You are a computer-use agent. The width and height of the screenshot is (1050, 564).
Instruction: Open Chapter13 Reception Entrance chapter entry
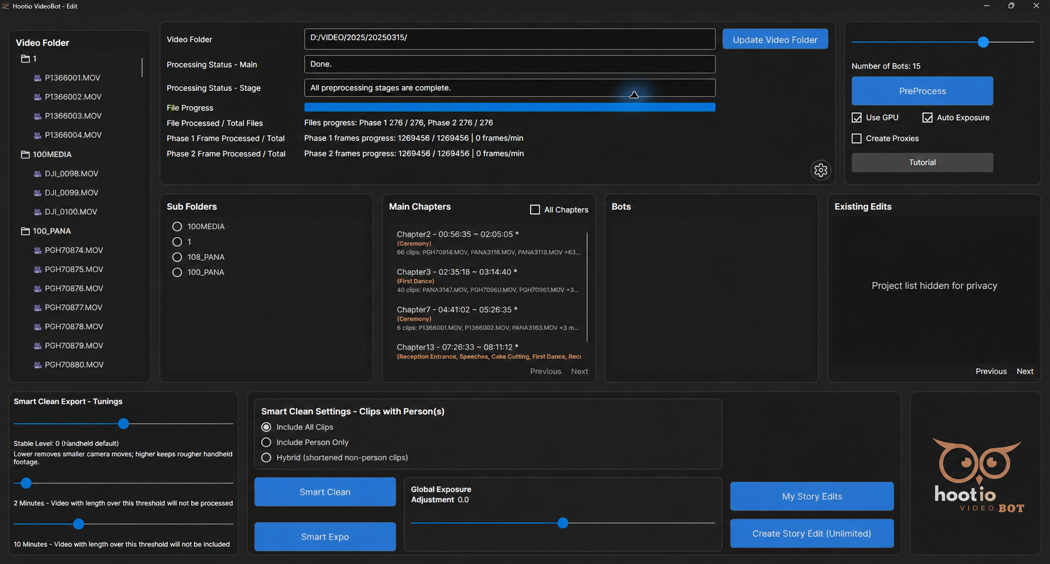click(x=489, y=352)
